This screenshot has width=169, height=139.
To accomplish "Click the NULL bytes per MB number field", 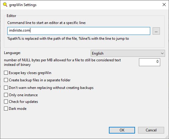I will tap(150, 62).
